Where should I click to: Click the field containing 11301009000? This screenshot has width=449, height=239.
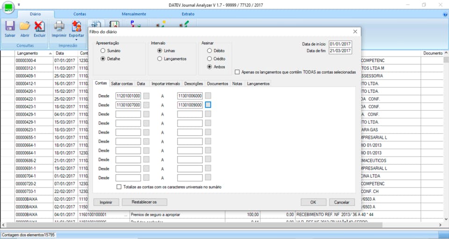point(190,105)
